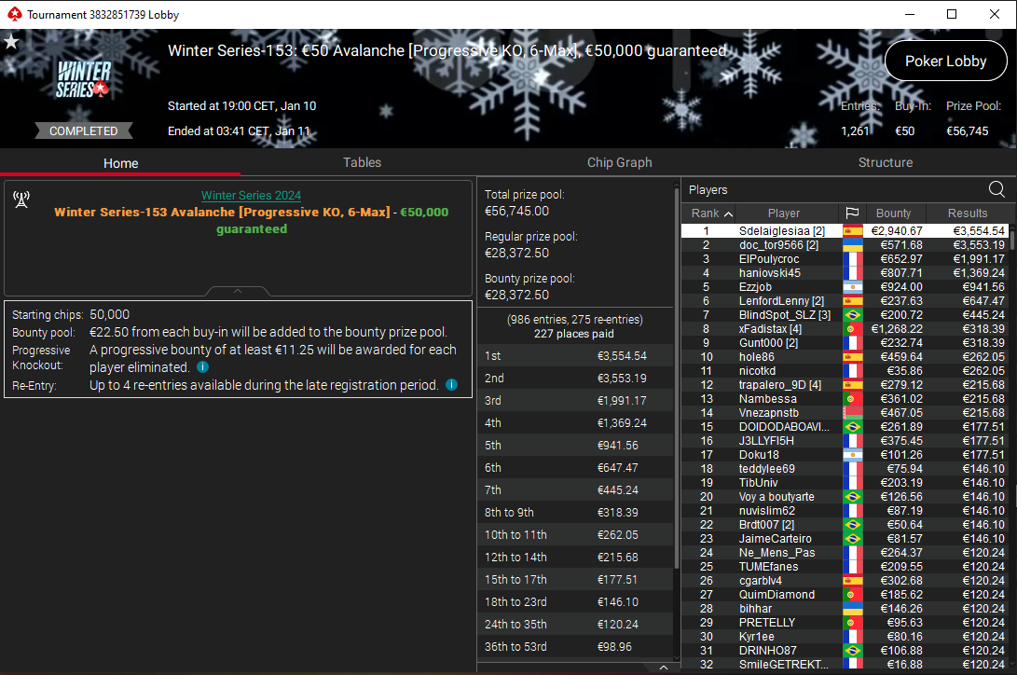Click the Winter Series logo
1017x675 pixels.
coord(83,80)
